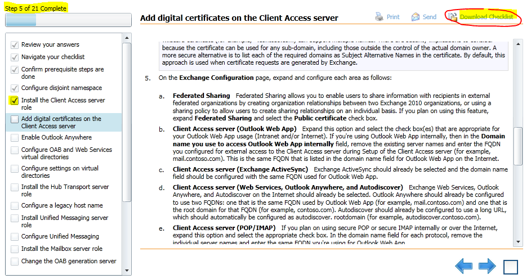Uncheck Install the Client Access server role
Viewport: 531px width, 279px height.
pos(15,101)
